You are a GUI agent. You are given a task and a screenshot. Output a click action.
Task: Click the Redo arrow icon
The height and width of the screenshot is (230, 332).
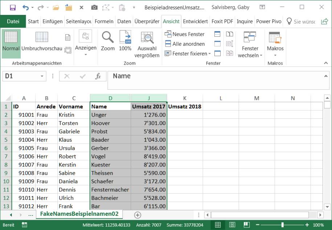[41, 8]
